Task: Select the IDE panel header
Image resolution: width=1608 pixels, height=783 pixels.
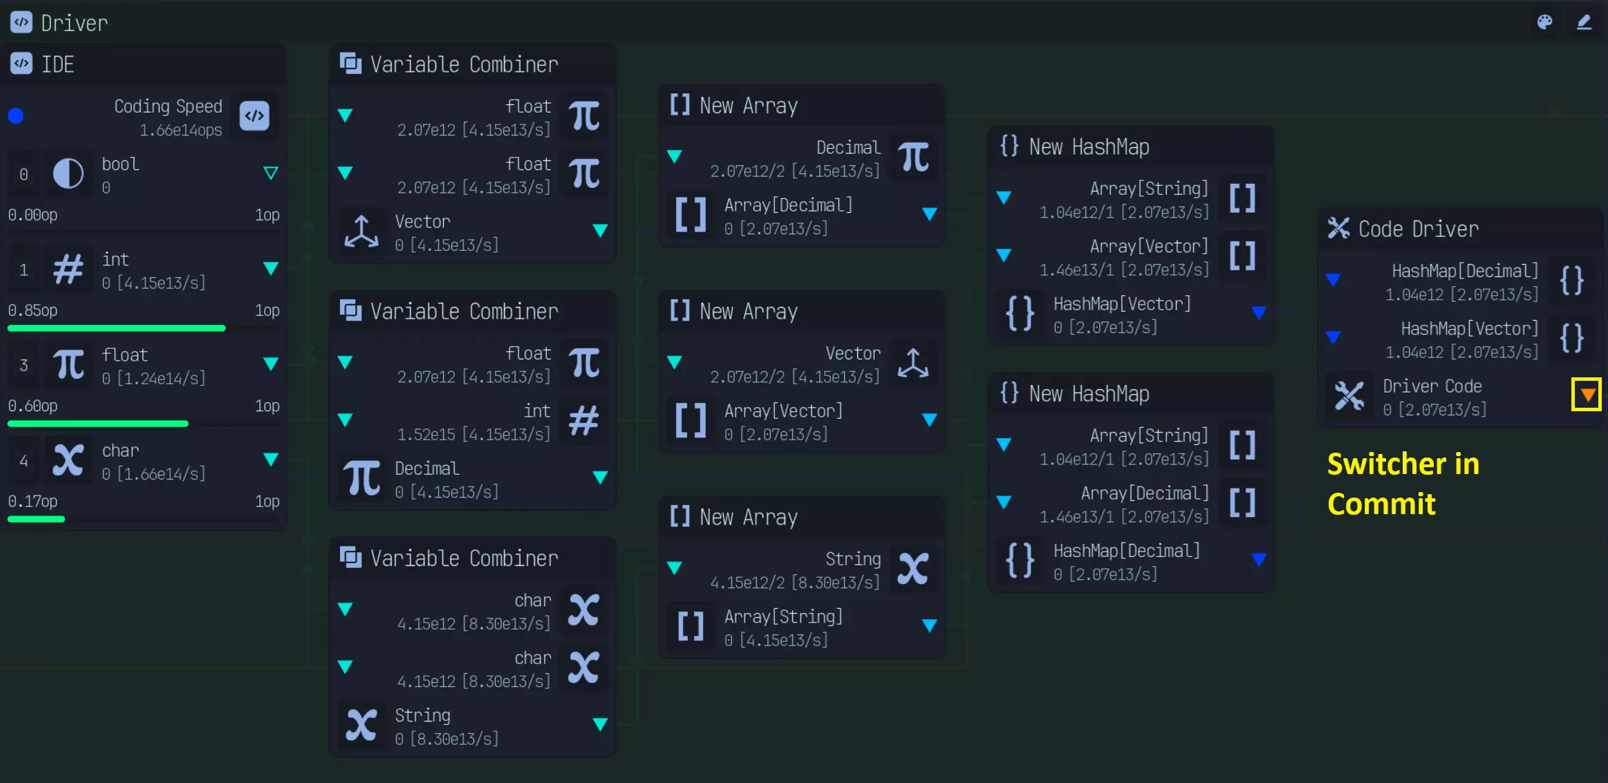Action: coord(58,65)
